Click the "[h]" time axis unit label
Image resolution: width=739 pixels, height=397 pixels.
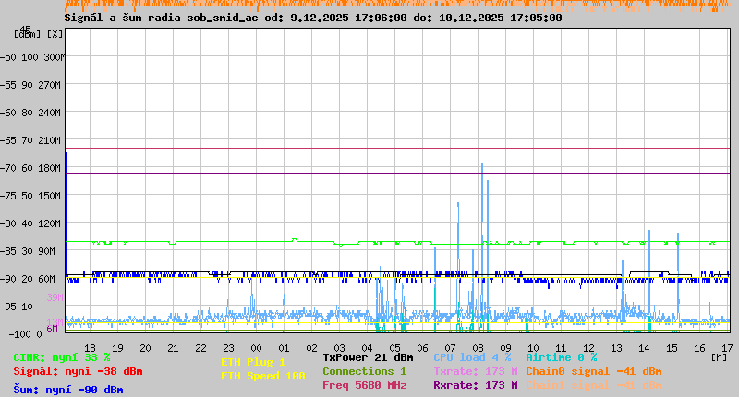[720, 357]
